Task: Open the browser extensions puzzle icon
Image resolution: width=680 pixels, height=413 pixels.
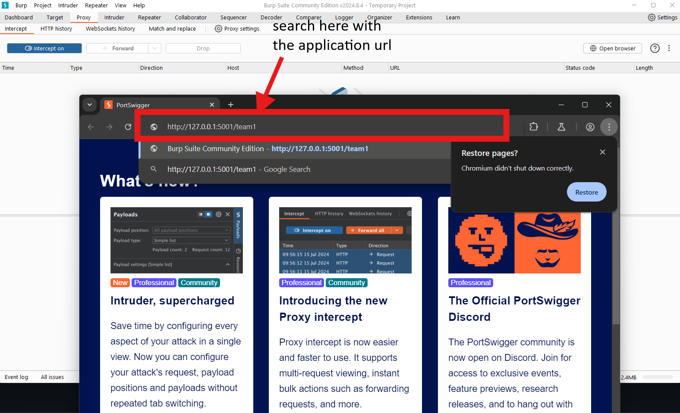Action: (534, 127)
